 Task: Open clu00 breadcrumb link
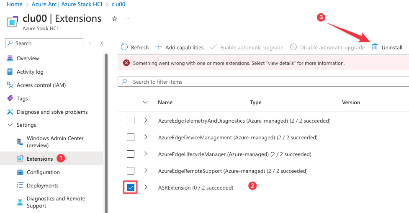tap(118, 4)
